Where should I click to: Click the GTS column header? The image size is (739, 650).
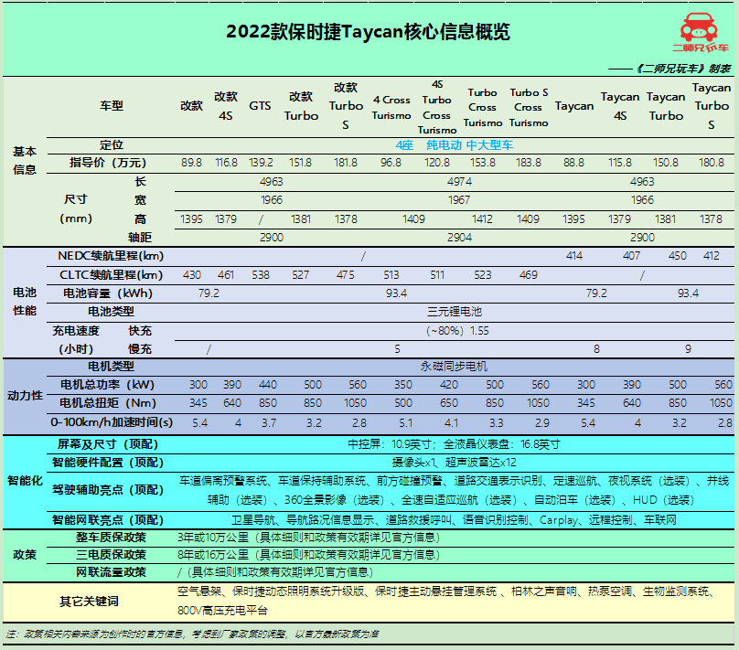(260, 106)
